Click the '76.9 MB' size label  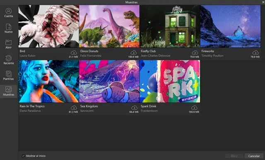tap(255, 57)
